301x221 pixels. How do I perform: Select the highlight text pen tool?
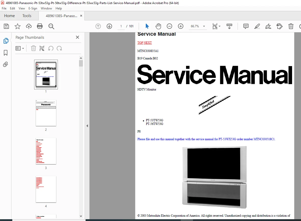pyautogui.click(x=257, y=26)
